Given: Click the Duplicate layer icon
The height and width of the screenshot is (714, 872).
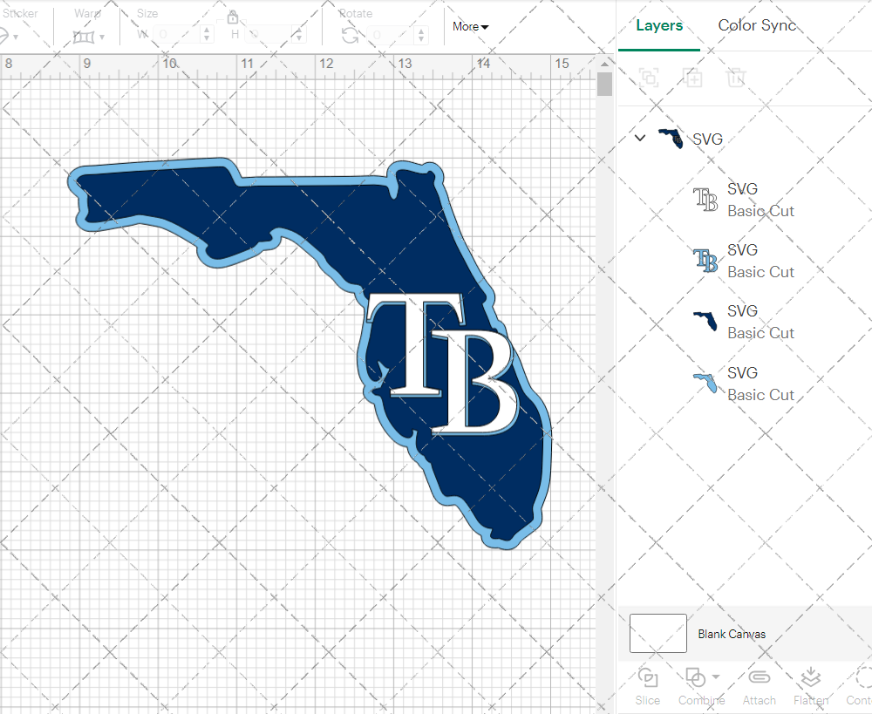Looking at the screenshot, I should pyautogui.click(x=692, y=78).
